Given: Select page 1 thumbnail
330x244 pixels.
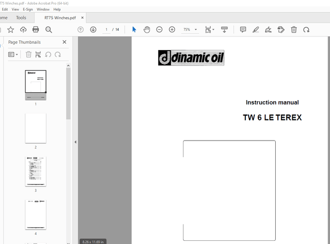Looking at the screenshot, I should point(36,85).
